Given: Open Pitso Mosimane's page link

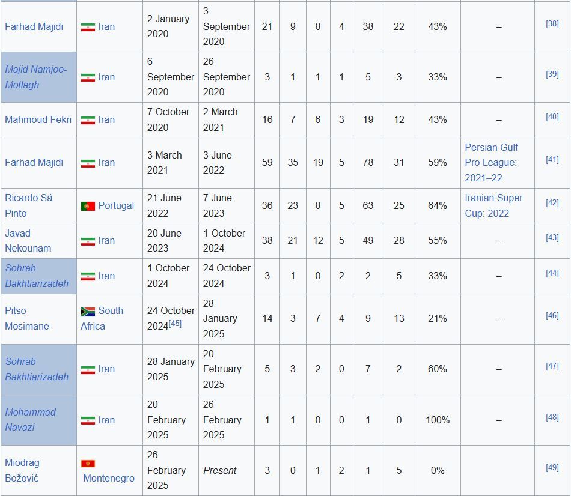Looking at the screenshot, I should click(26, 318).
